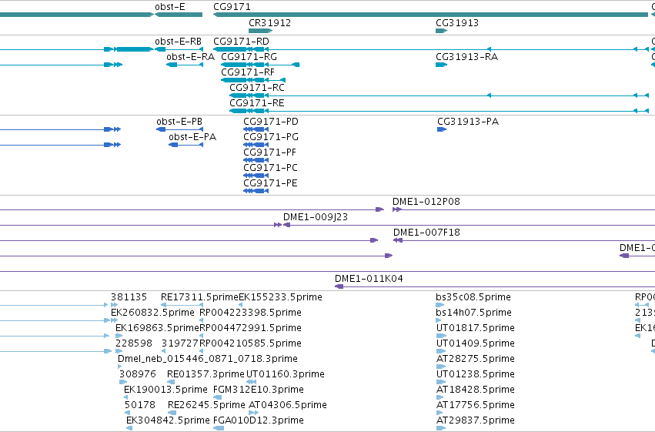Click the CG9171 gene label
Image resolution: width=655 pixels, height=432 pixels.
pos(232,7)
